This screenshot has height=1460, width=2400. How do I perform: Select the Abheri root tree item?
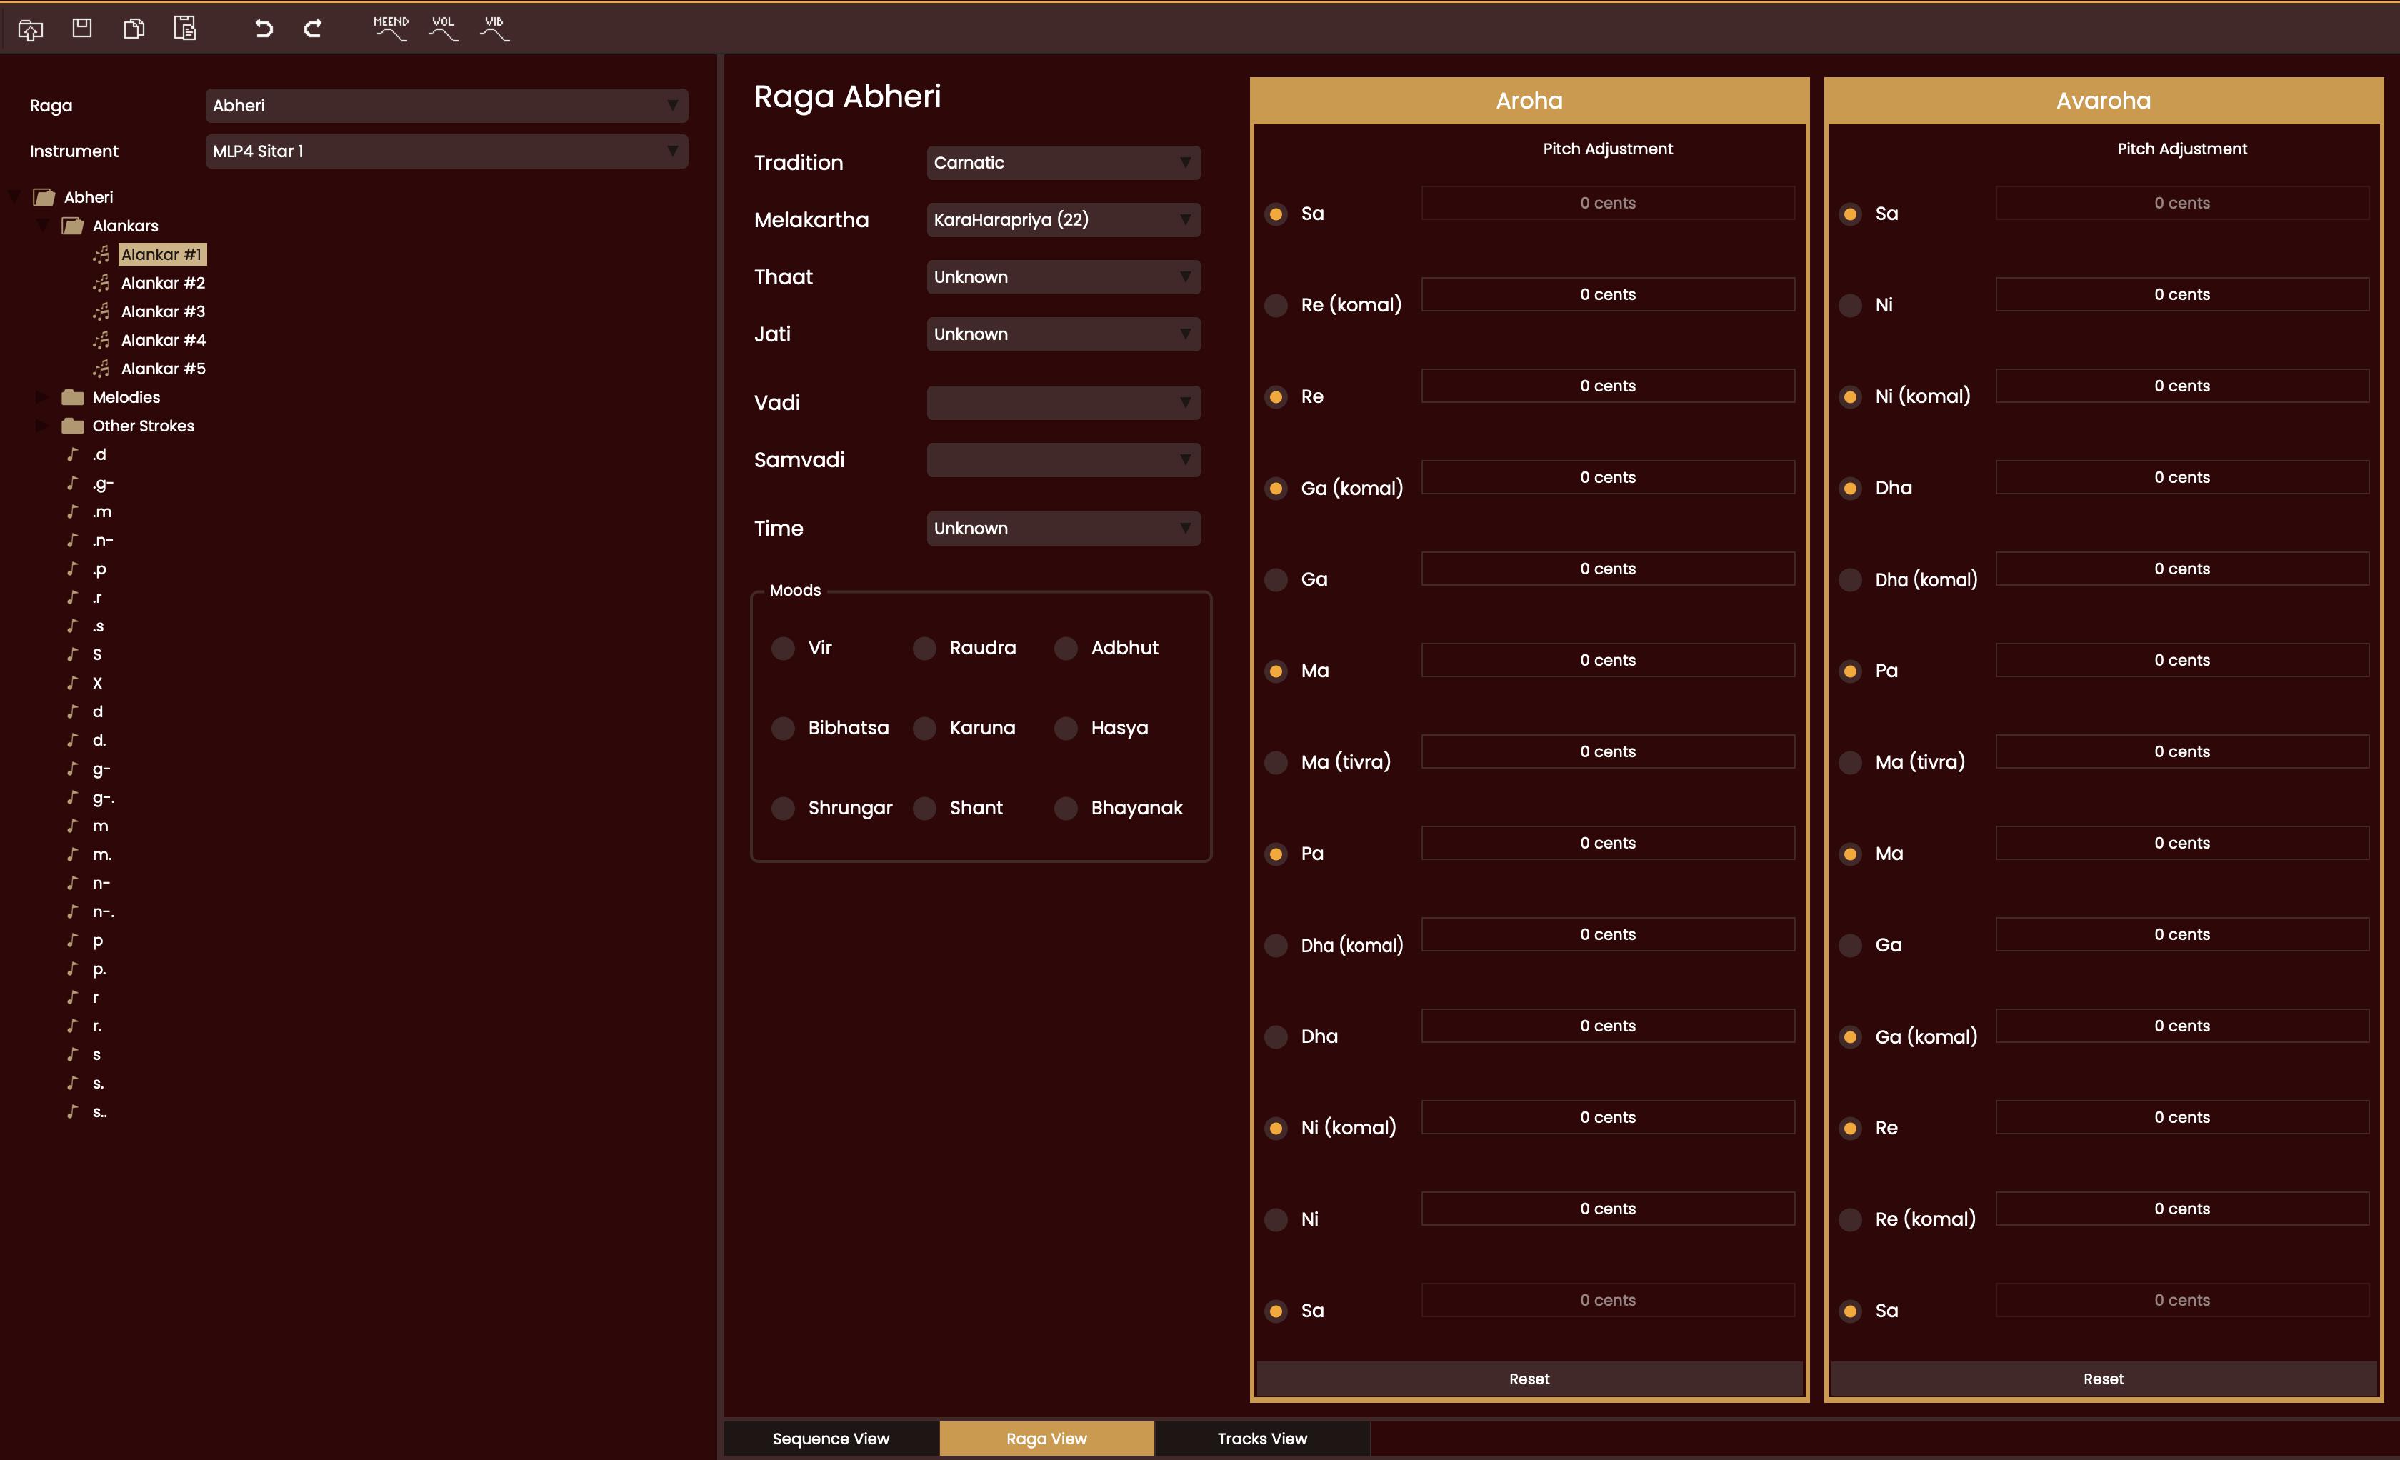[89, 198]
